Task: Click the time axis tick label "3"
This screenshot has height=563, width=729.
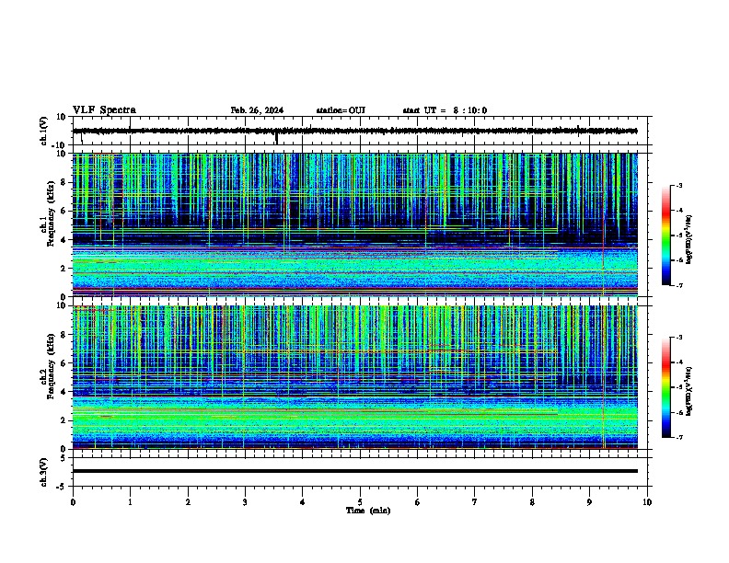Action: point(245,502)
